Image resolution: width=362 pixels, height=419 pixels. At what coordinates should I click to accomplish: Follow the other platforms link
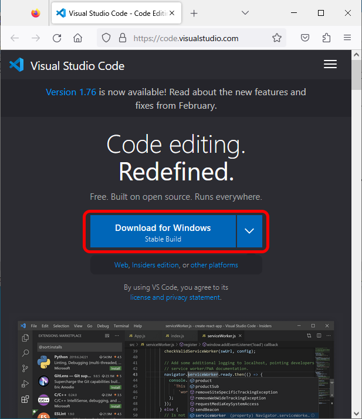click(214, 265)
